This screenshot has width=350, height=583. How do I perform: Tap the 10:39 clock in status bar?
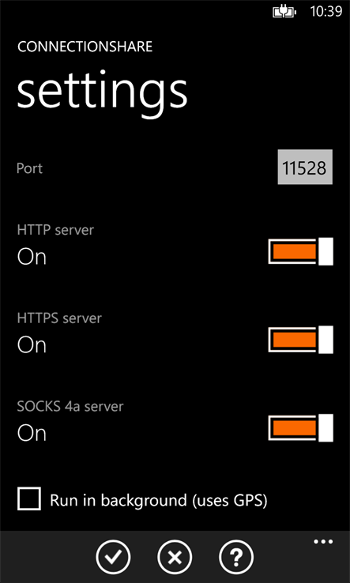326,12
